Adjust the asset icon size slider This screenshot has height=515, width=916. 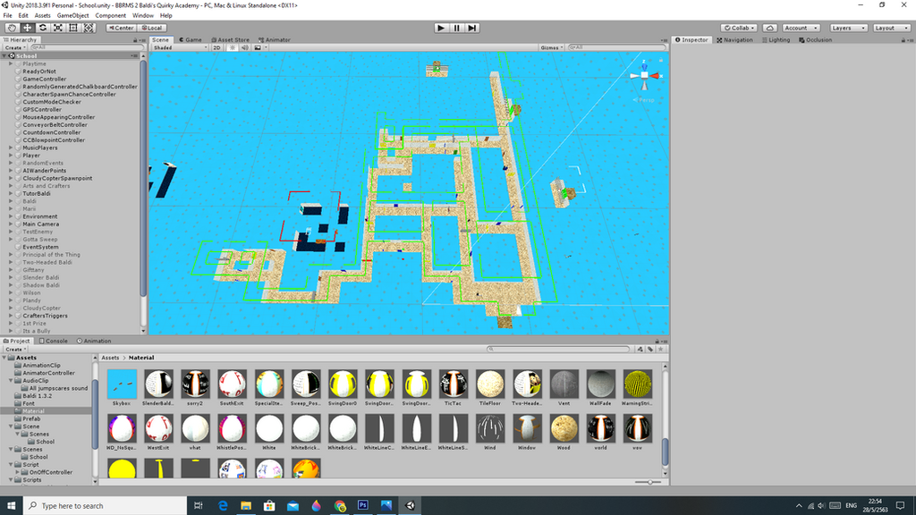click(649, 482)
